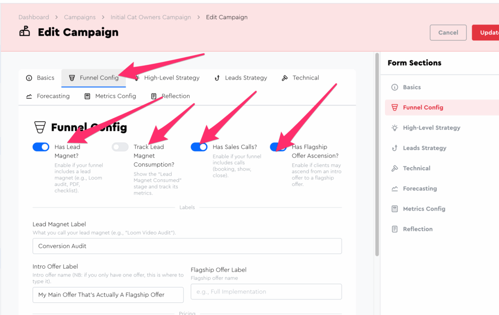This screenshot has height=315, width=499.
Task: Click the calculator icon for Metrics Config sidebar
Action: click(x=395, y=209)
